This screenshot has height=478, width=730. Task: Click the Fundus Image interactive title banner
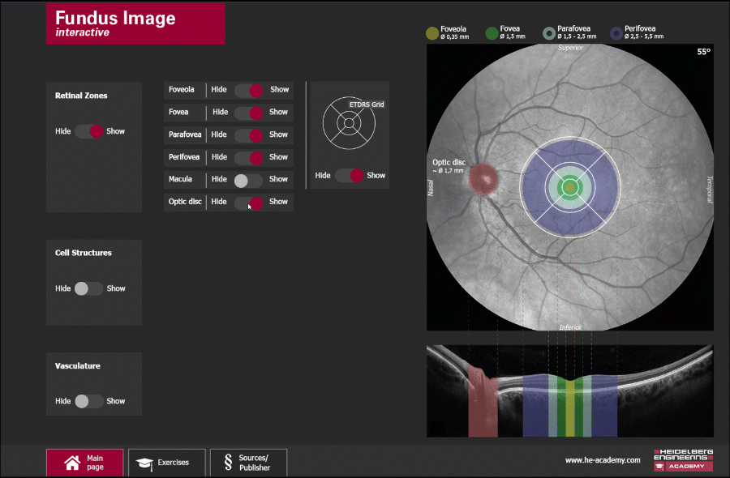135,23
